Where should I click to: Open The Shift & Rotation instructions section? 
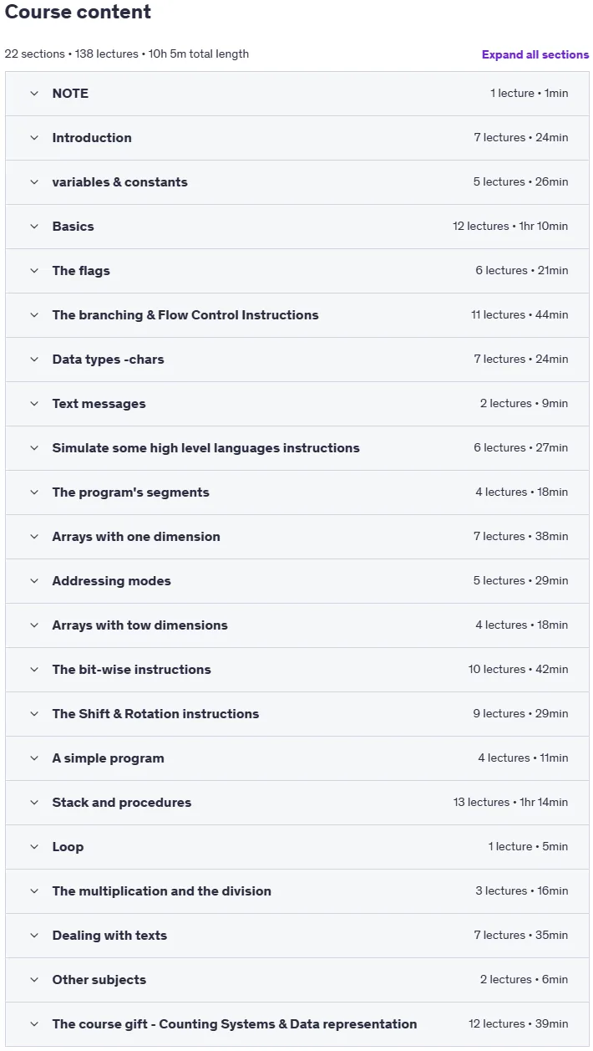click(x=297, y=714)
